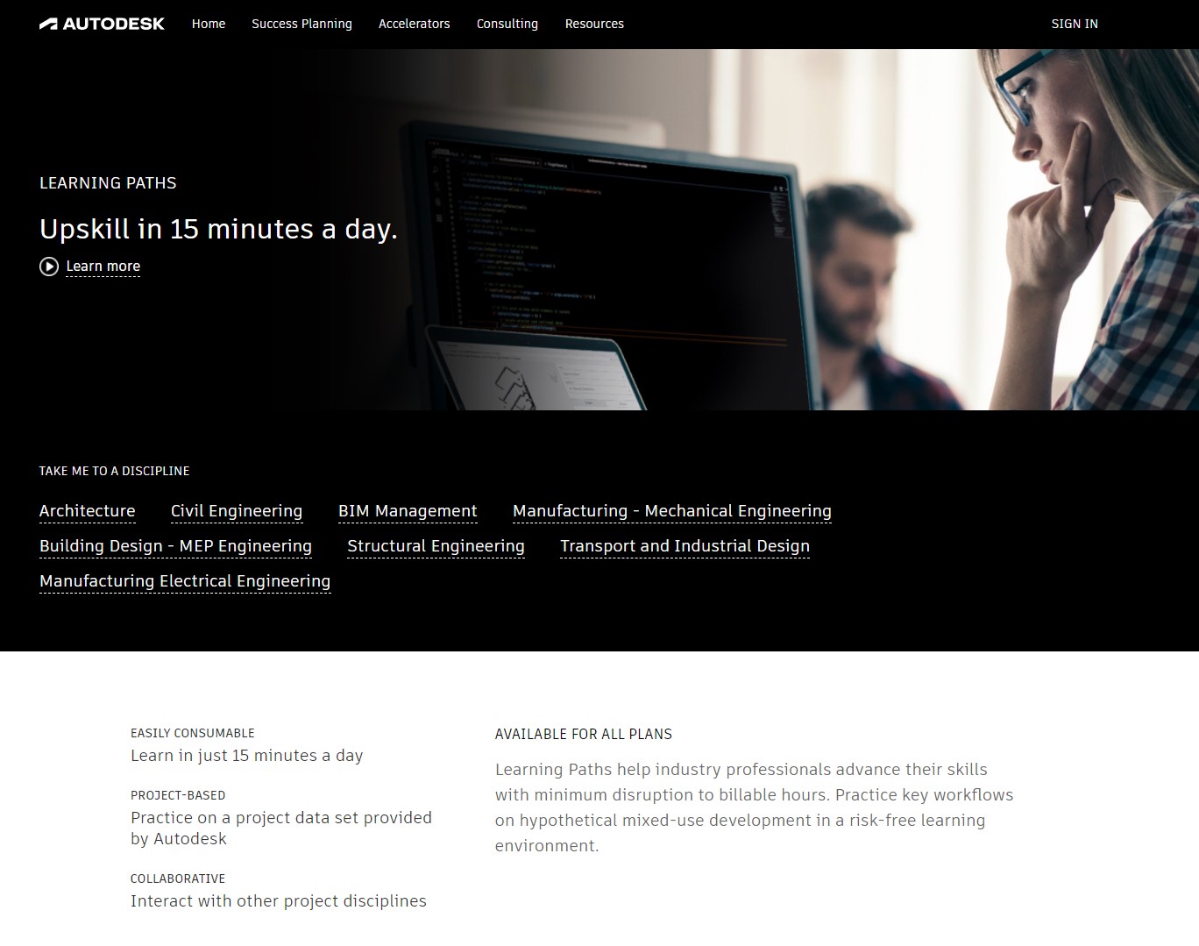Click the AVAILABLE FOR ALL PLANS heading
Viewport: 1199px width, 946px height.
(584, 734)
